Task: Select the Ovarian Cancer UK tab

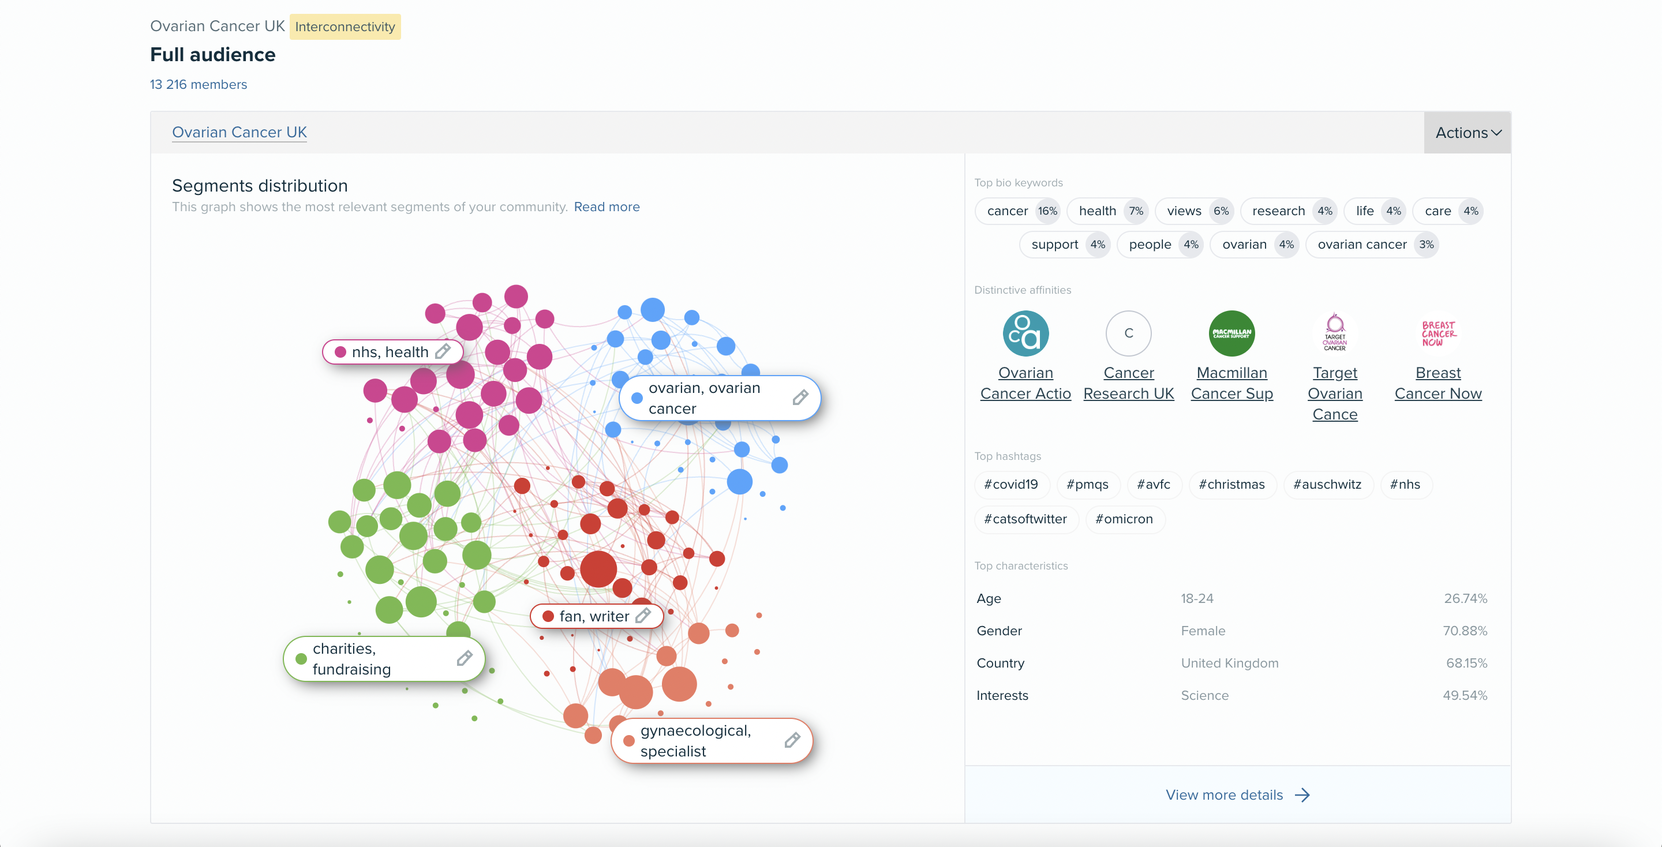Action: coord(239,132)
